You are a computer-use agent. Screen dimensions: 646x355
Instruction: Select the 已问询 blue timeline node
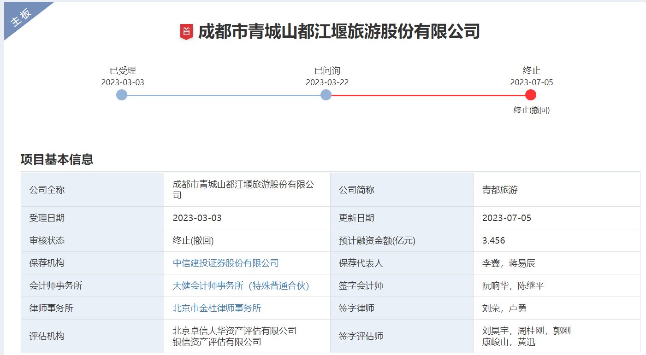tap(326, 95)
